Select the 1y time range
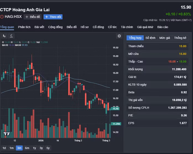The height and width of the screenshot is (154, 193). click(35, 148)
